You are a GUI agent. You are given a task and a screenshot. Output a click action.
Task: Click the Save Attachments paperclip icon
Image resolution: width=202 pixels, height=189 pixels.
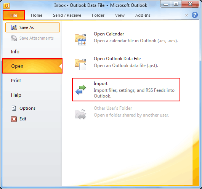point(14,38)
